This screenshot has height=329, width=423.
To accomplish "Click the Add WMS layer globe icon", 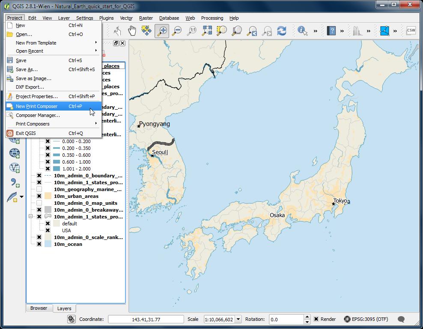I will point(15,153).
